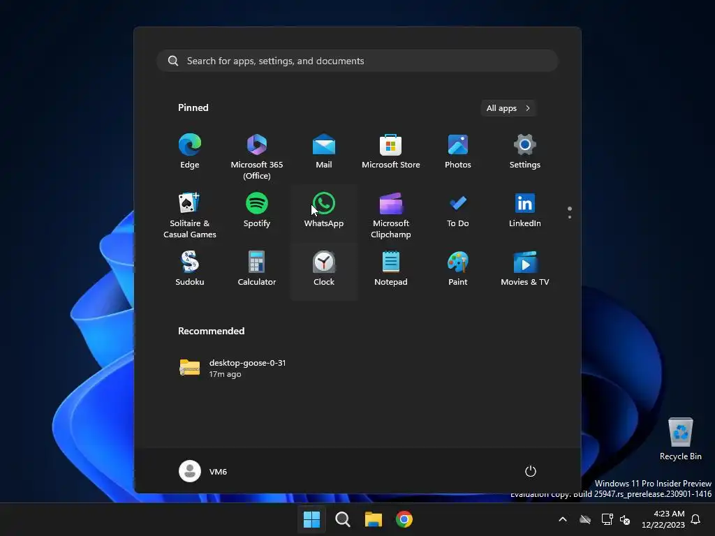Show the All apps list
Viewport: 715px width, 536px height.
click(x=508, y=108)
